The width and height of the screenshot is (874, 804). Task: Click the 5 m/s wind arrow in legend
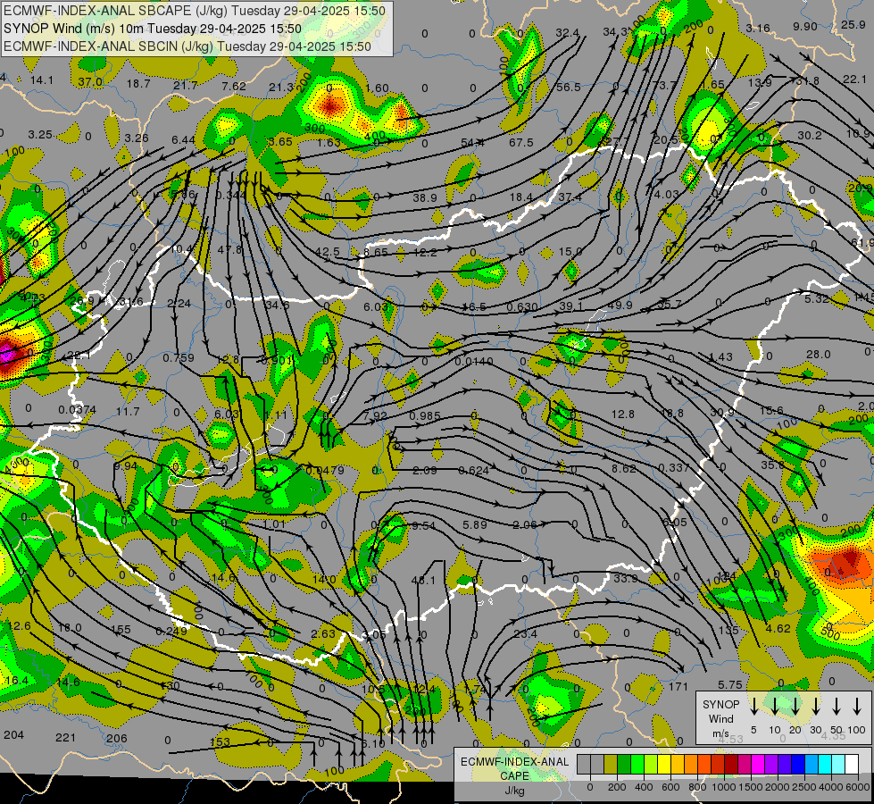(753, 706)
